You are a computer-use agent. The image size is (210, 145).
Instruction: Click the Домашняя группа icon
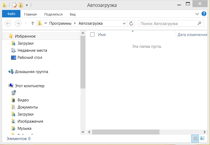tap(11, 71)
